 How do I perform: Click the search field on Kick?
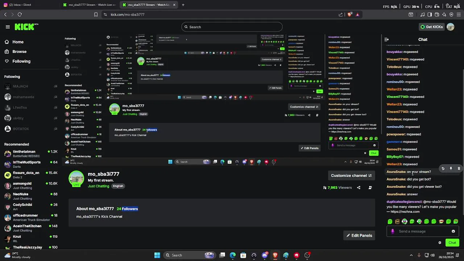click(x=232, y=27)
